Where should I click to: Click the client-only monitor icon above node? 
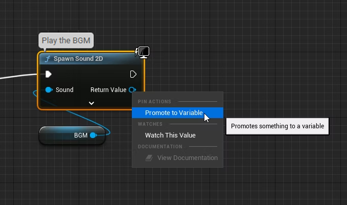(x=144, y=52)
